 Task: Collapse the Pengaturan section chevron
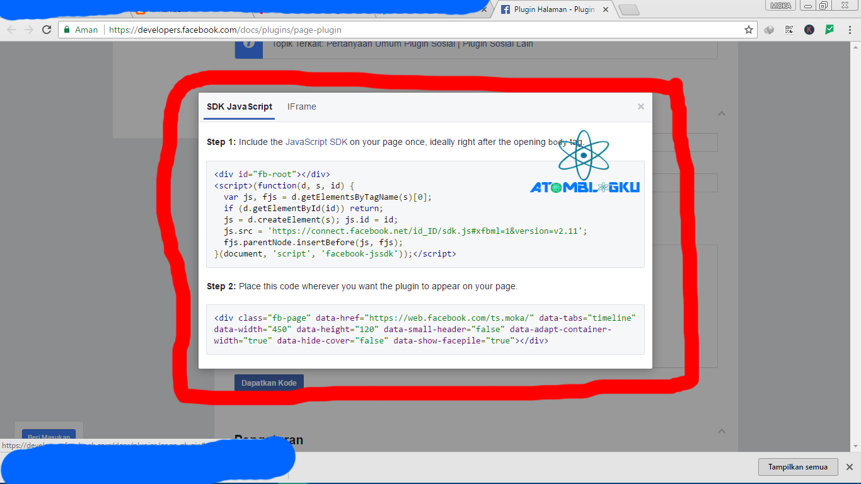pyautogui.click(x=722, y=431)
